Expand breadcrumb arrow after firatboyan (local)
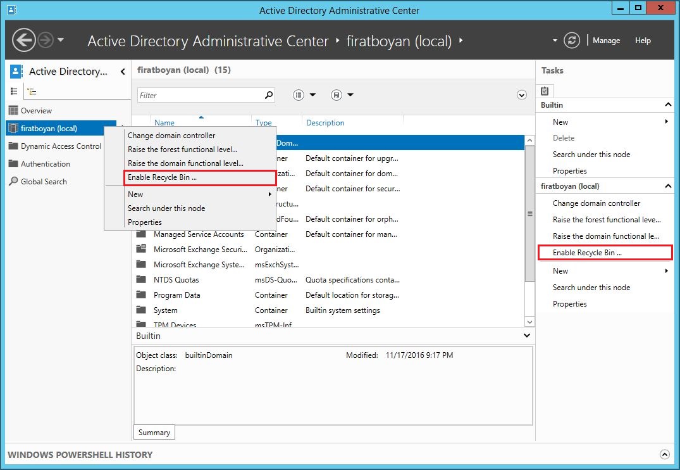680x470 pixels. tap(461, 41)
